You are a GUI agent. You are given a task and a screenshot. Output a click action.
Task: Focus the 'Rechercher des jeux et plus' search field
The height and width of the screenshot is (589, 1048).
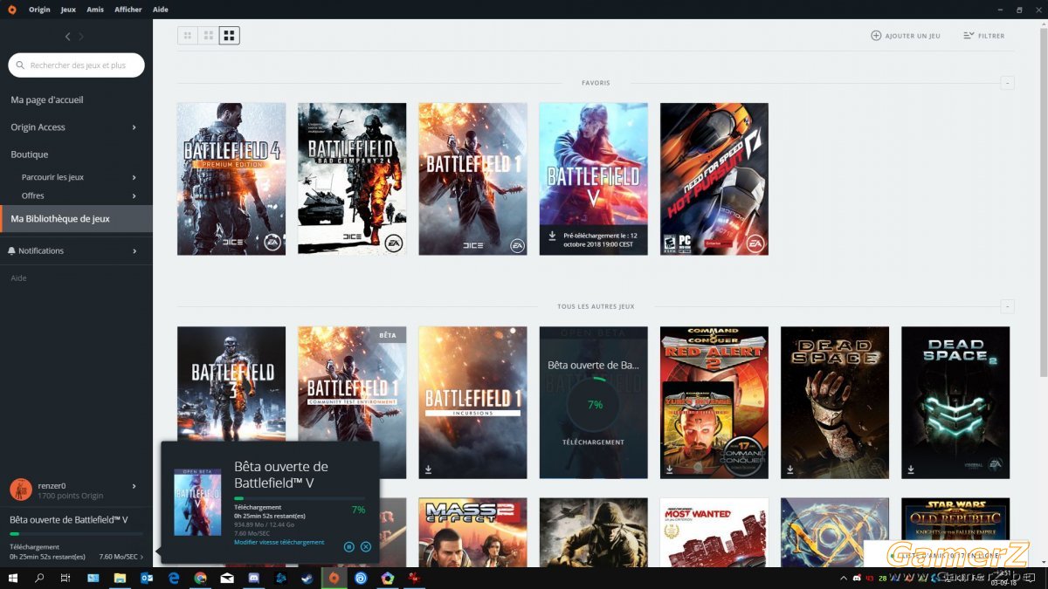(76, 65)
